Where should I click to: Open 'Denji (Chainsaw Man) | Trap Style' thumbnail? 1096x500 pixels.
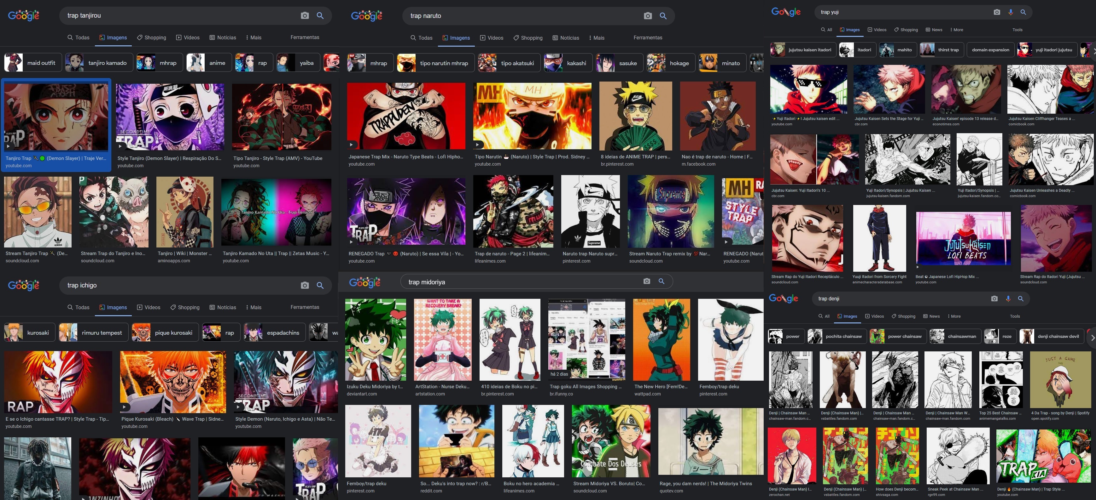(x=1043, y=456)
